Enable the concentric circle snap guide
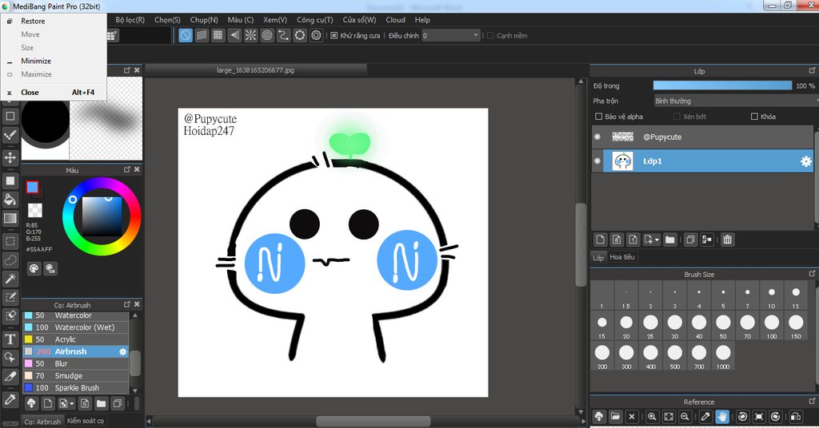Screen dimensions: 819x428 267,35
